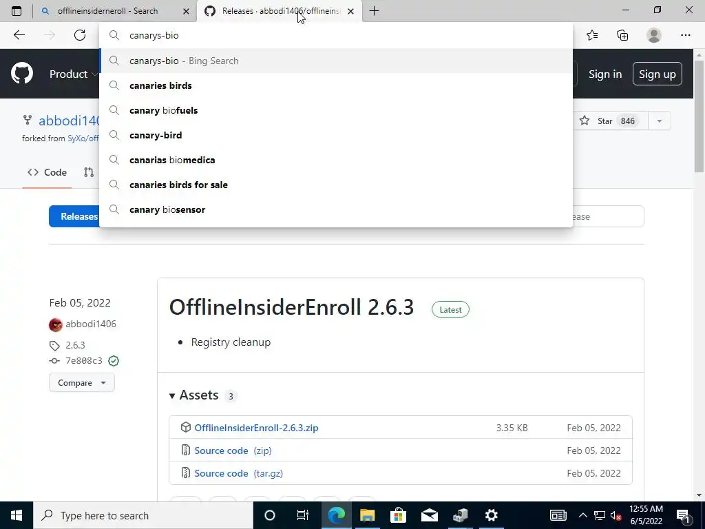Close the Releases GitHub tab
This screenshot has height=529, width=705.
click(x=350, y=11)
